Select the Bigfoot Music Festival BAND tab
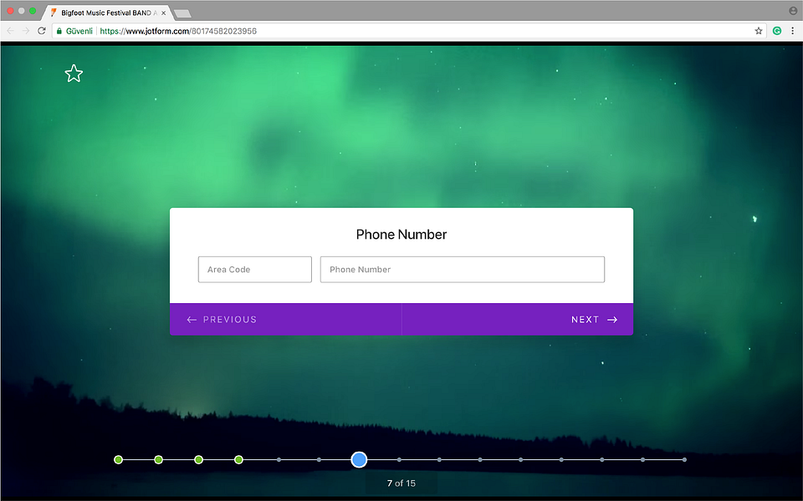Screen dimensions: 803x501 pyautogui.click(x=106, y=13)
